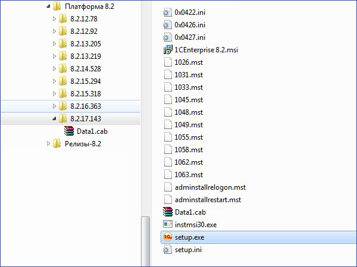Expand the 8.2.13.219 folder node
357x267 pixels.
(x=54, y=56)
